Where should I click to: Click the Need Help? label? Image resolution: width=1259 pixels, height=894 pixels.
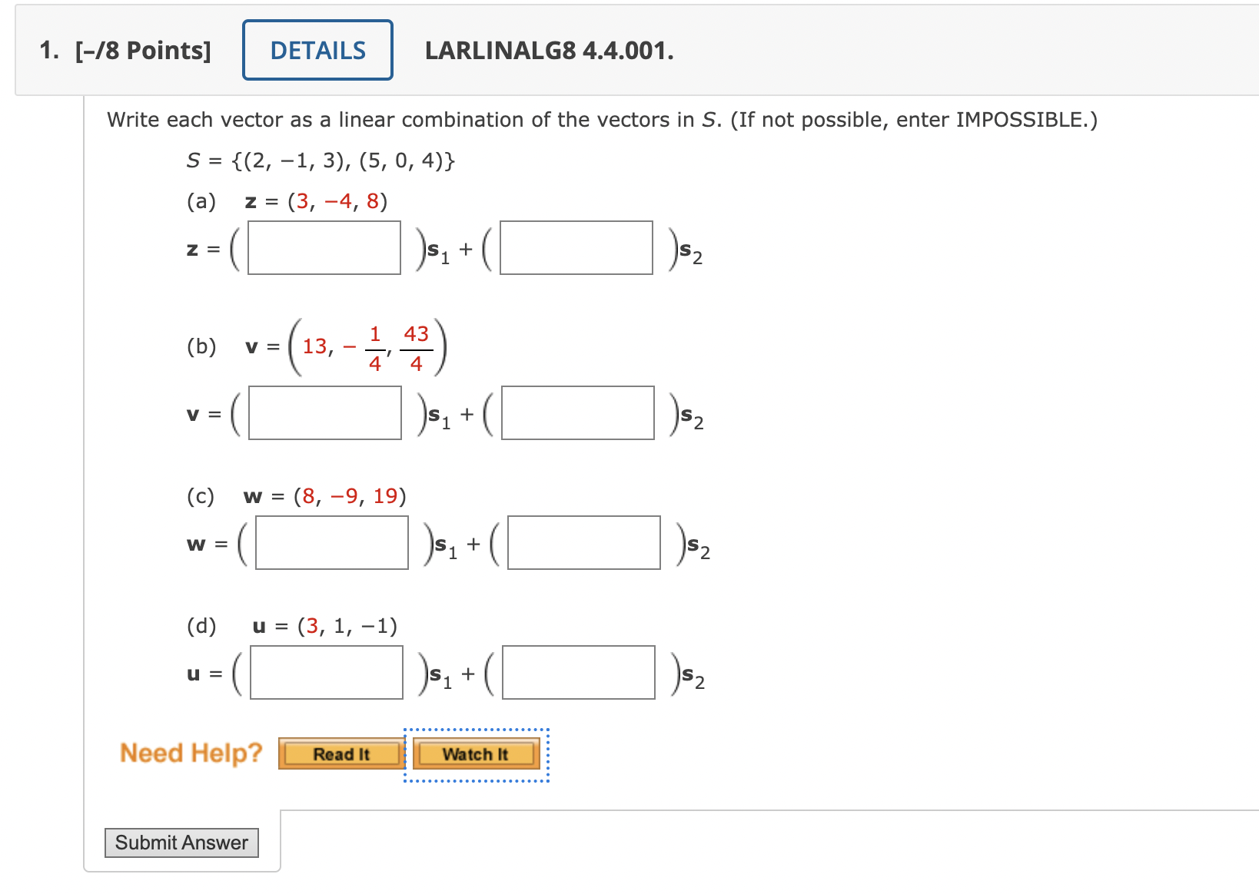point(191,753)
